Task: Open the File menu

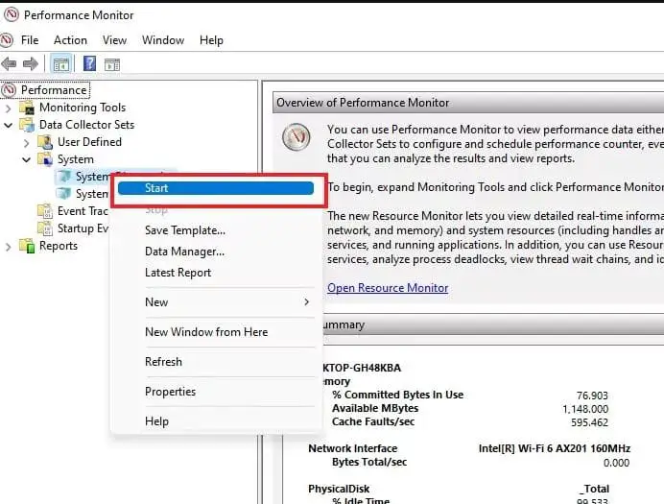Action: tap(30, 39)
